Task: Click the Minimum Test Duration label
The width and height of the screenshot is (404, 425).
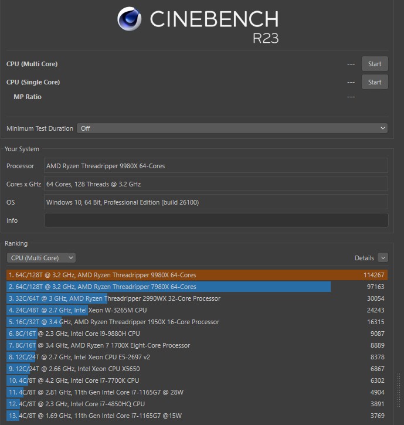Action: [x=40, y=128]
